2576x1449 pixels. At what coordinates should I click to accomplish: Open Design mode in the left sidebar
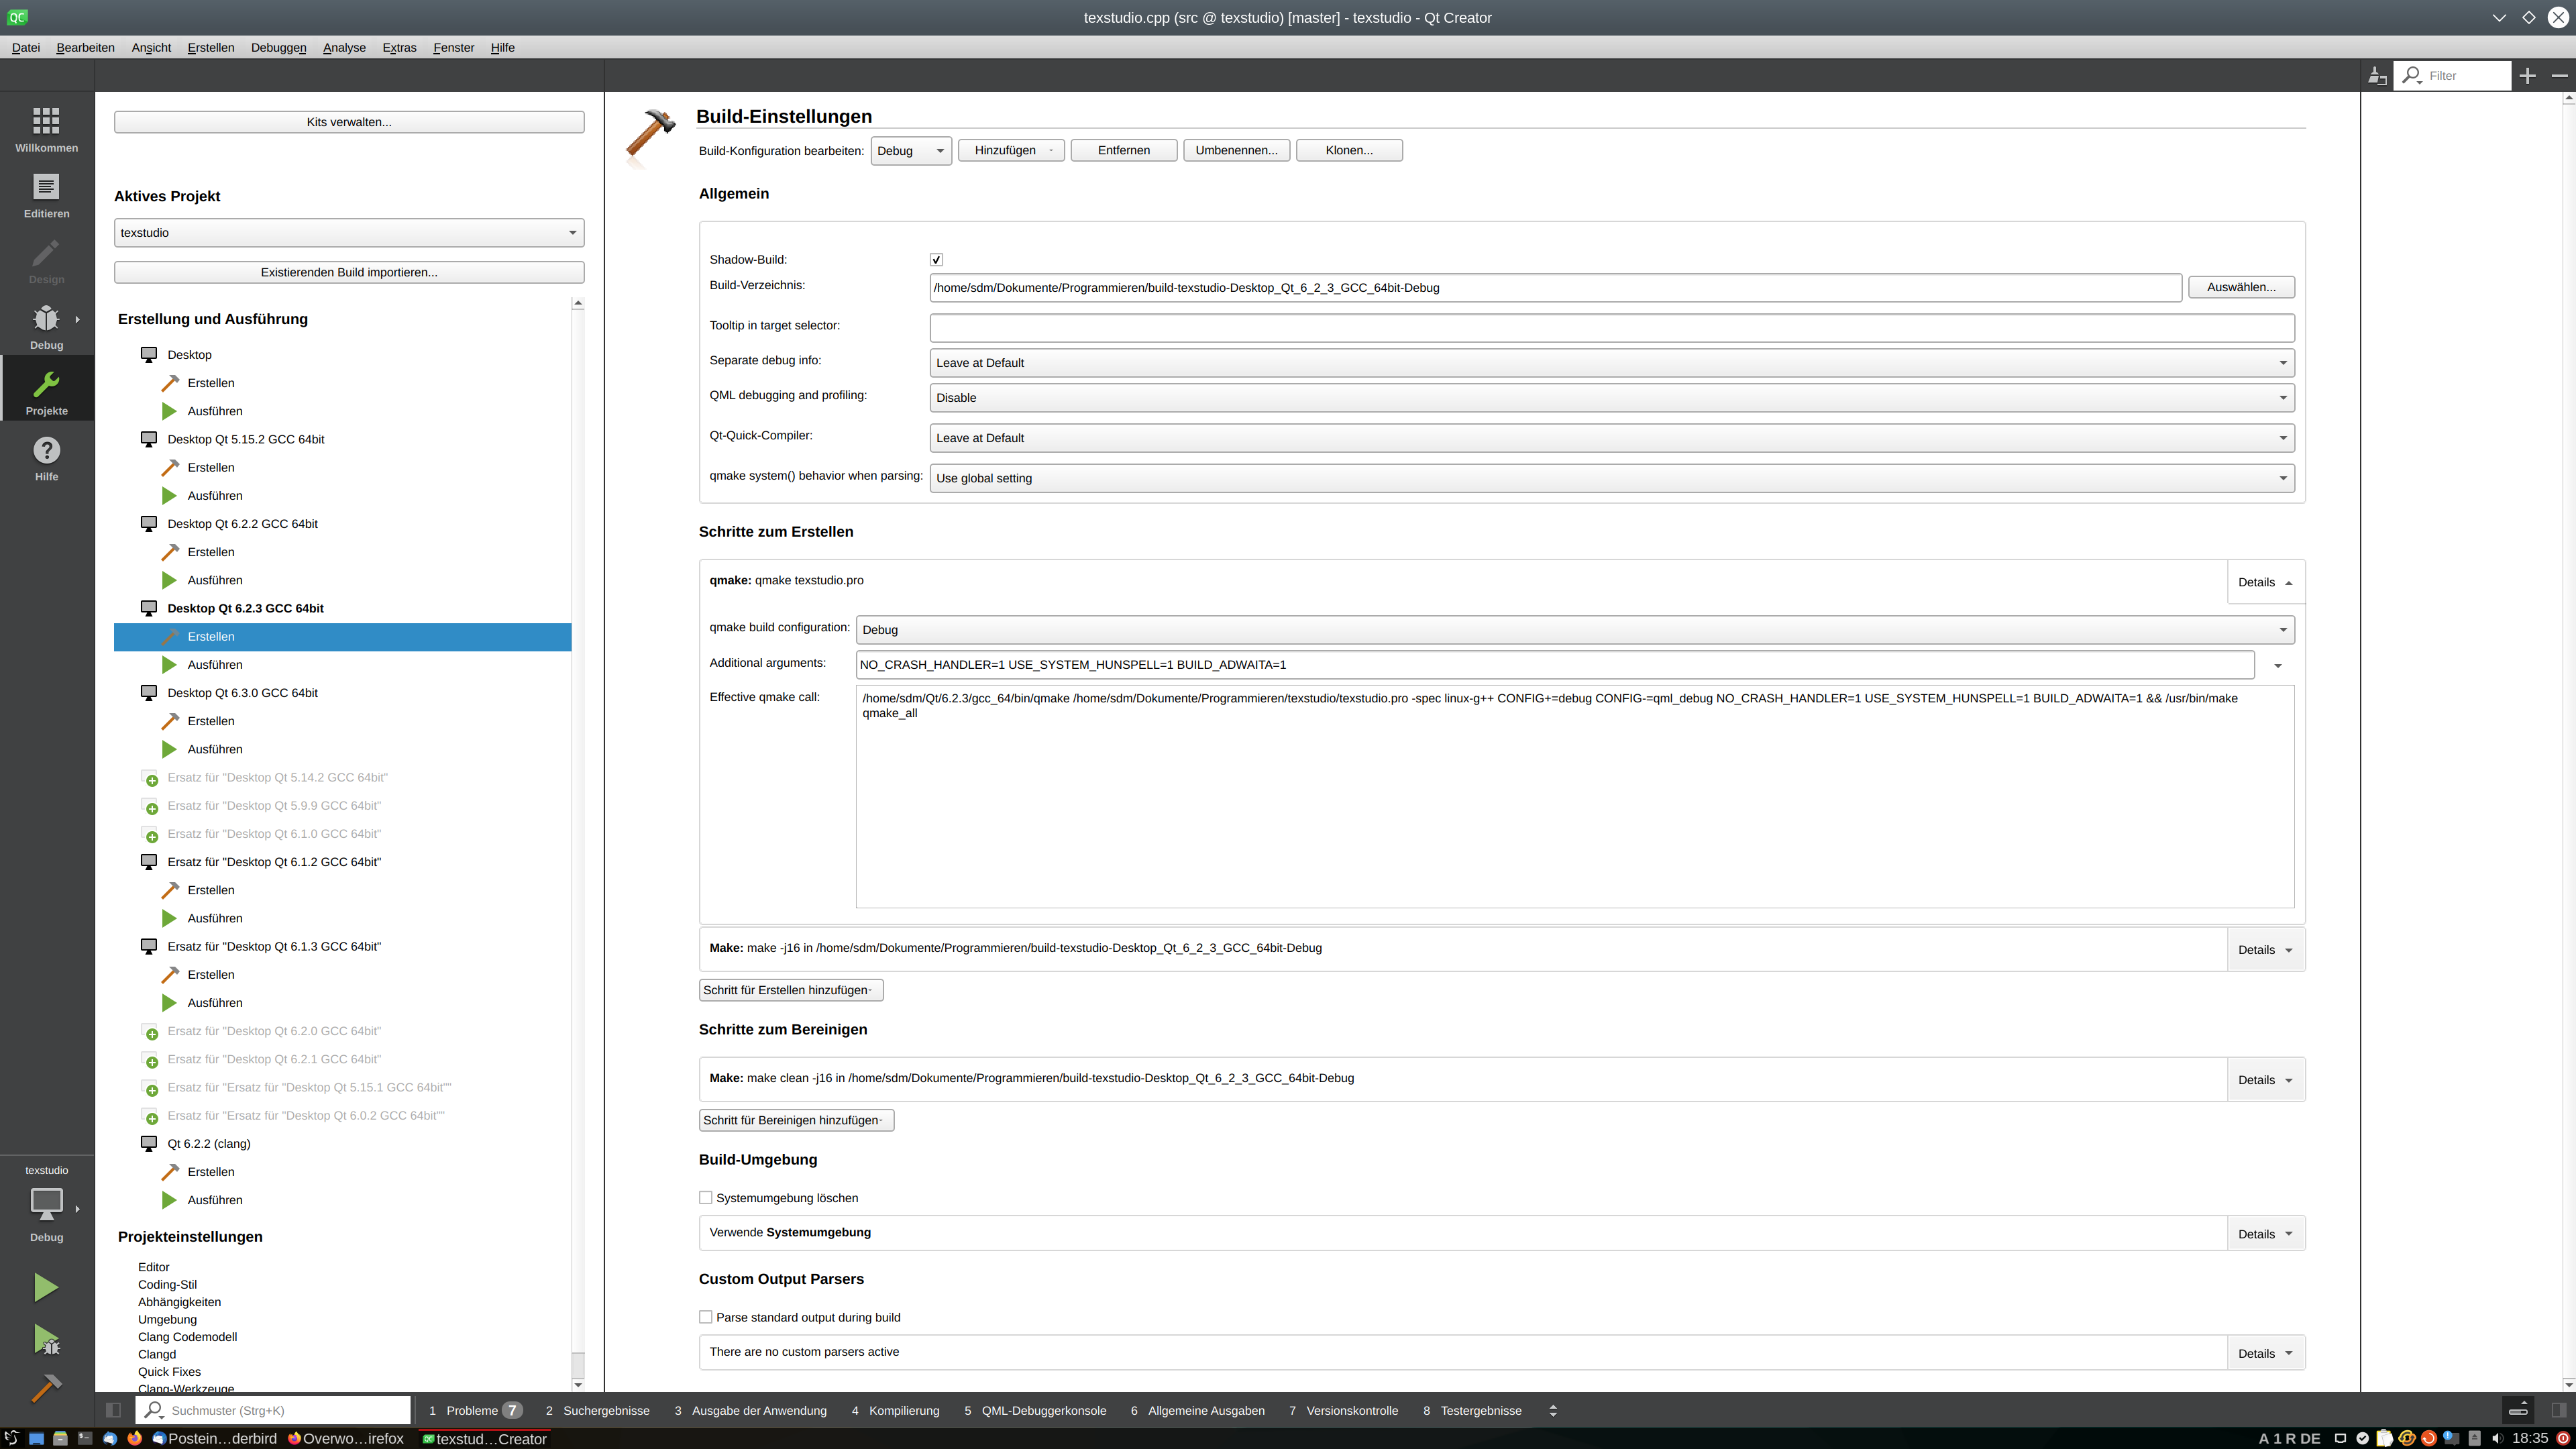coord(46,260)
